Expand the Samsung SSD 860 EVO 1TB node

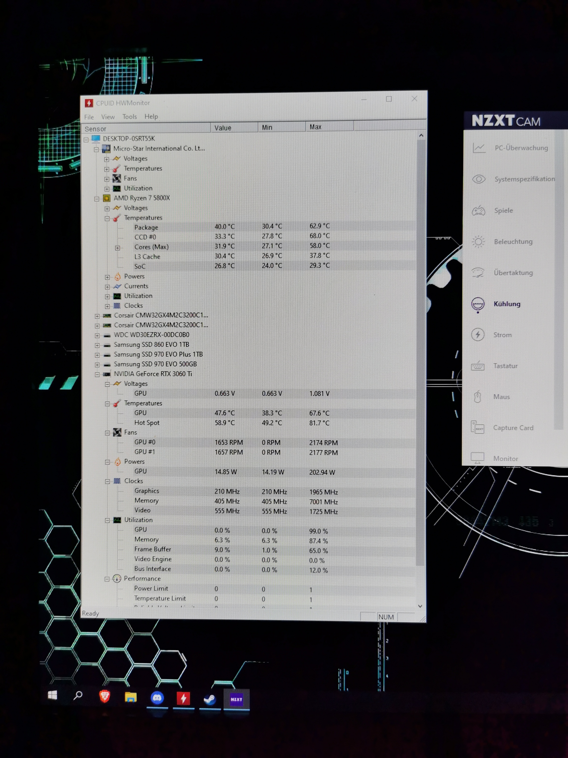[97, 345]
